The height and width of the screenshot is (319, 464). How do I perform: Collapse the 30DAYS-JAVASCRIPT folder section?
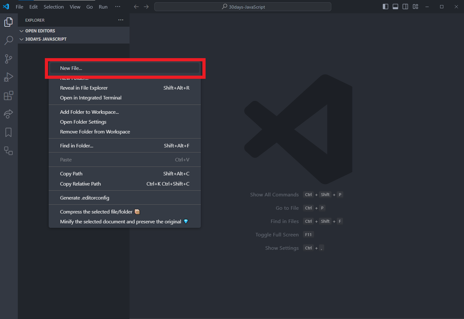pyautogui.click(x=74, y=39)
